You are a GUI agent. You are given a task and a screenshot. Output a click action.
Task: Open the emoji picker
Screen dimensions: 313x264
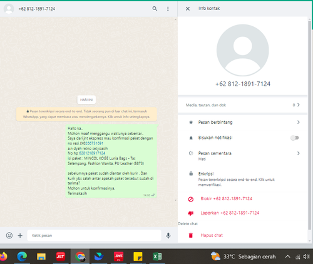click(x=9, y=235)
